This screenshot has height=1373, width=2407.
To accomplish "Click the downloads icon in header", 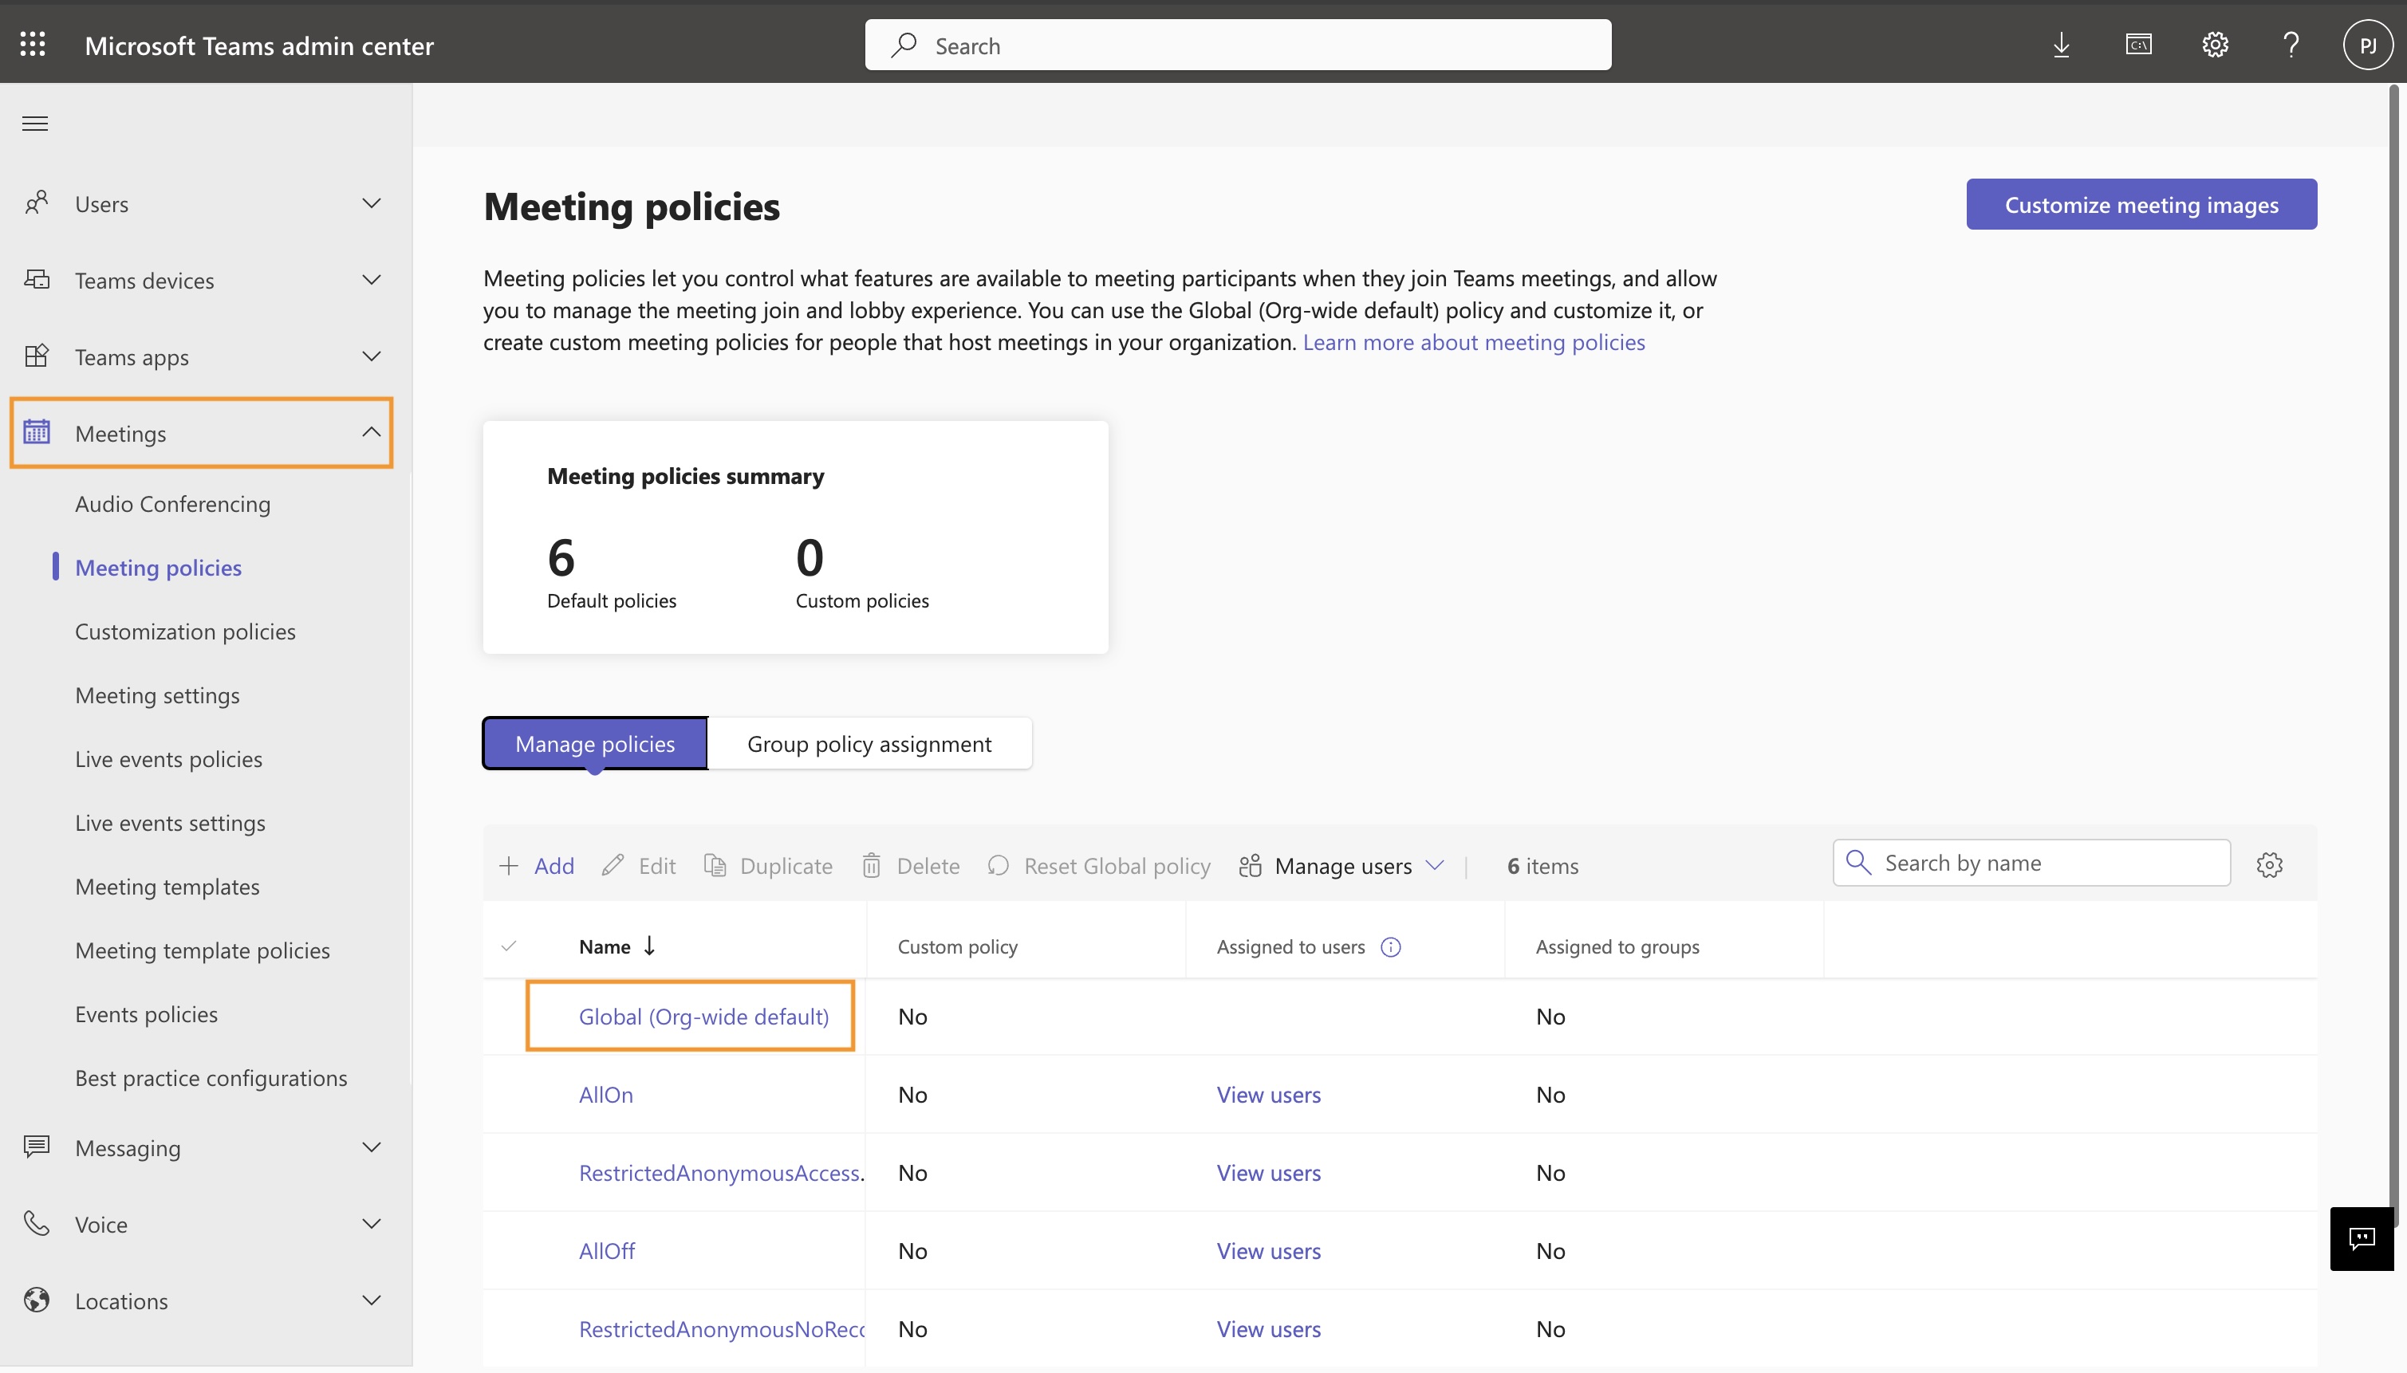I will [x=2061, y=45].
